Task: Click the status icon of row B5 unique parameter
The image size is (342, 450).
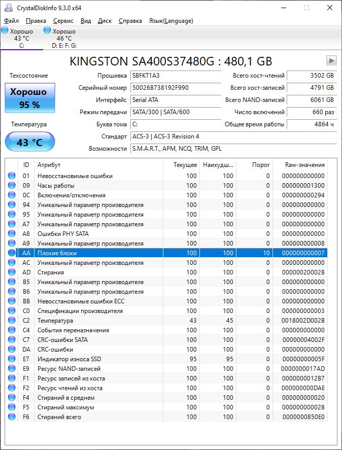Action: pos(12,282)
